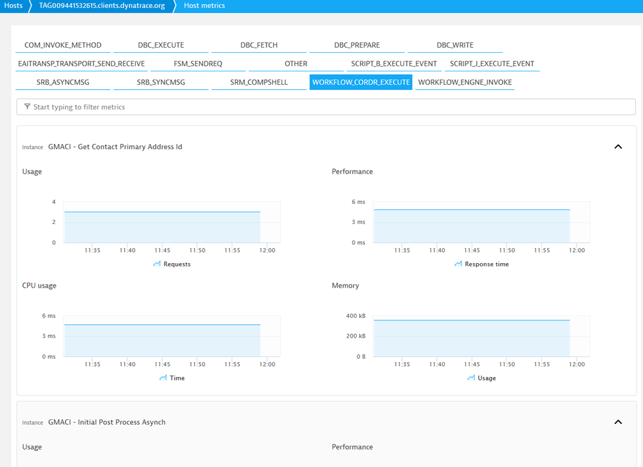Click the CPU Time legend icon
Screen dimensions: 643x467
click(163, 378)
